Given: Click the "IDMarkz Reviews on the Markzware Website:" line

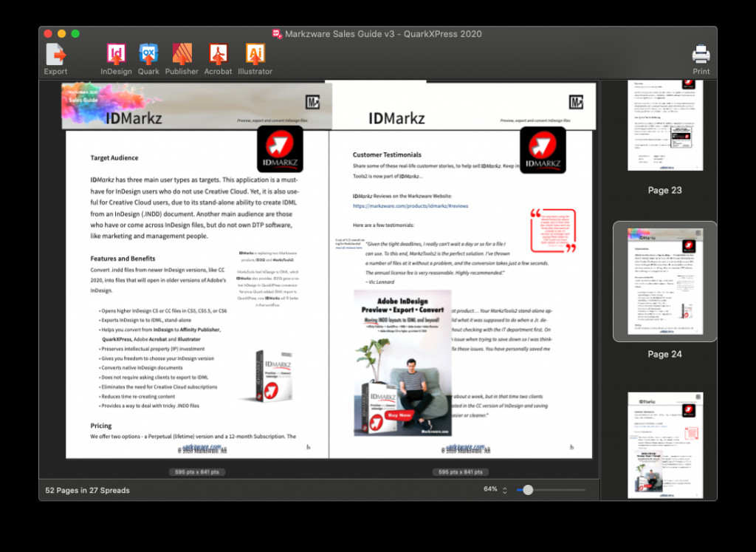Looking at the screenshot, I should point(402,197).
